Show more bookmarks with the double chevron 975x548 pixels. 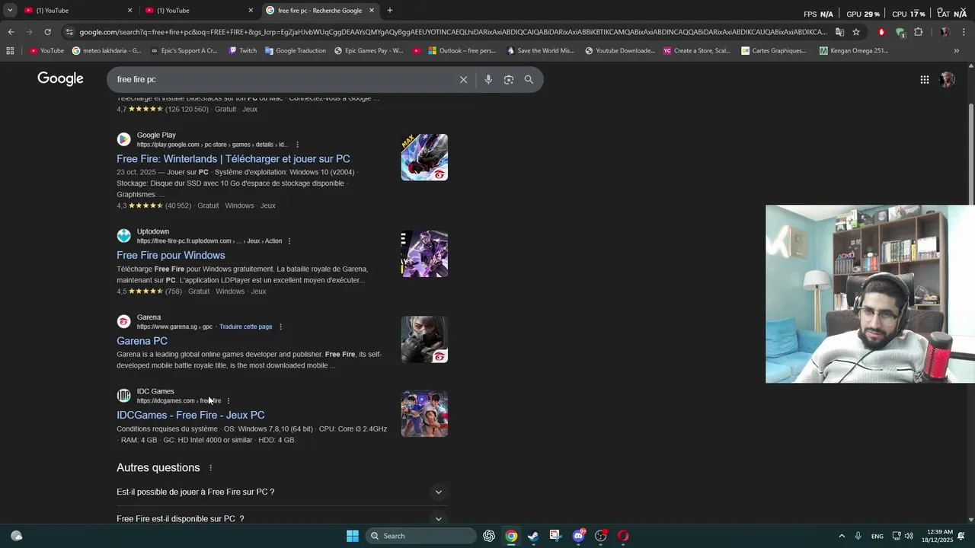tap(956, 51)
